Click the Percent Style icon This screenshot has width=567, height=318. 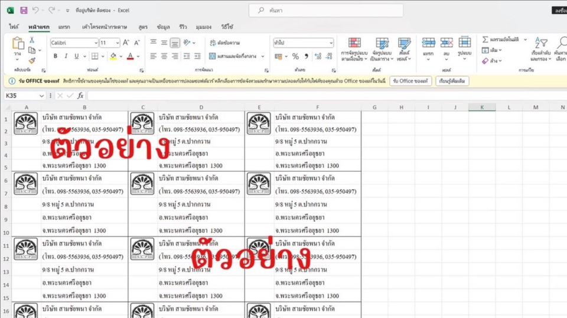tap(295, 57)
